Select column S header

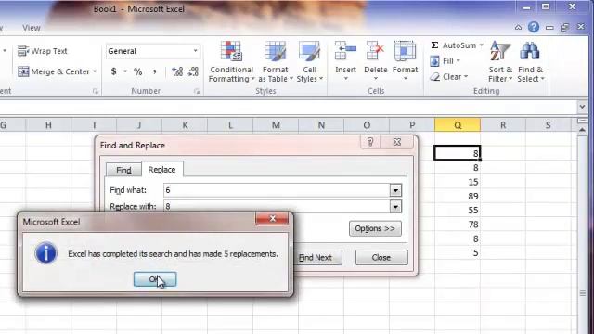pyautogui.click(x=549, y=125)
